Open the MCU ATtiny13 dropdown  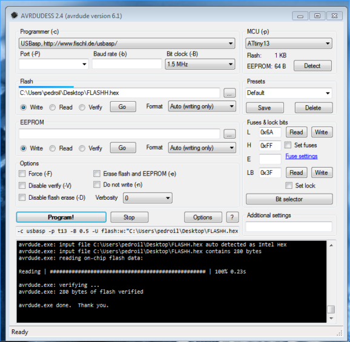click(x=288, y=44)
